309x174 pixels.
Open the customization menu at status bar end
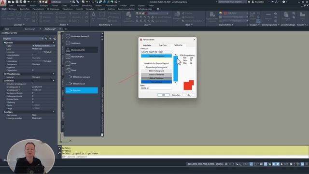(307, 164)
